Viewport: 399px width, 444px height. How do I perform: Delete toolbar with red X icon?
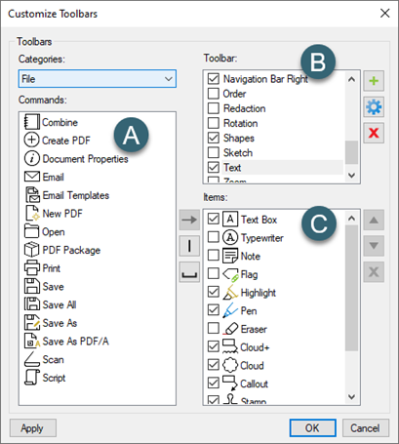[x=374, y=133]
